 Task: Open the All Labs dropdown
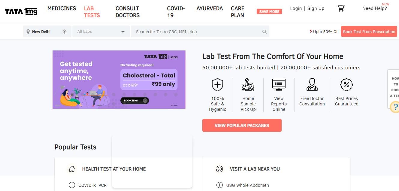(101, 32)
